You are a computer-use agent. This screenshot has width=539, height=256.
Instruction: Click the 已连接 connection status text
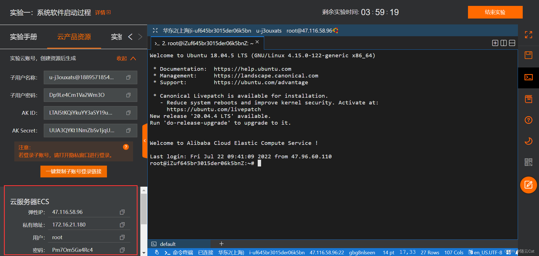coord(206,253)
